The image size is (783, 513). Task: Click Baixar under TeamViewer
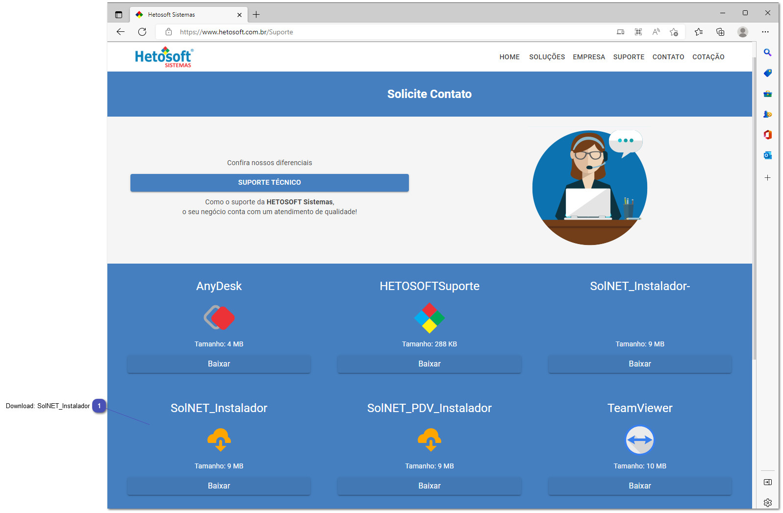tap(640, 486)
